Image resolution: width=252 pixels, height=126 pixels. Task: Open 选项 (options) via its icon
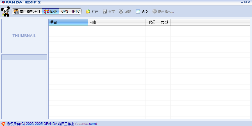[138, 12]
